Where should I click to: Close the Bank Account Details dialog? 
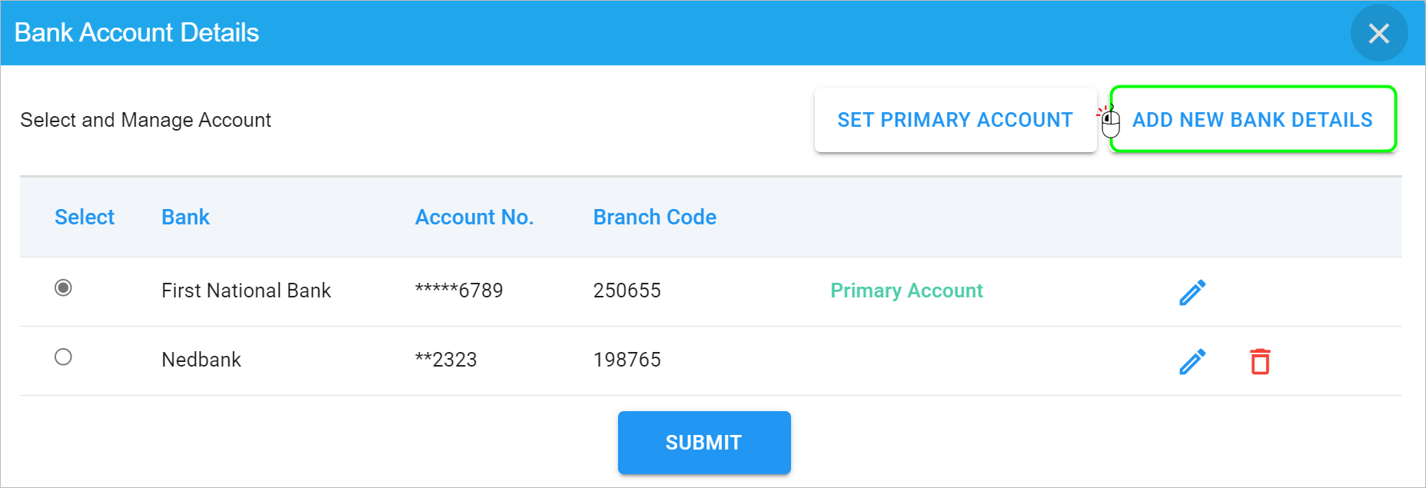(1379, 33)
